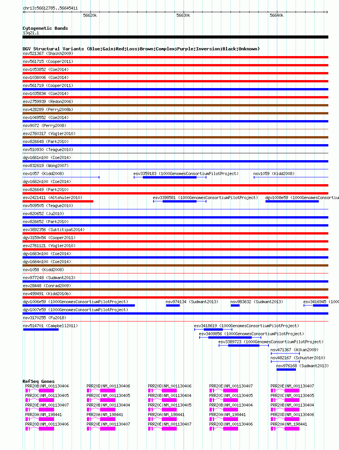Open variant nsv561719 (Cooper2011)
This screenshot has height=450, width=339.
click(48, 85)
